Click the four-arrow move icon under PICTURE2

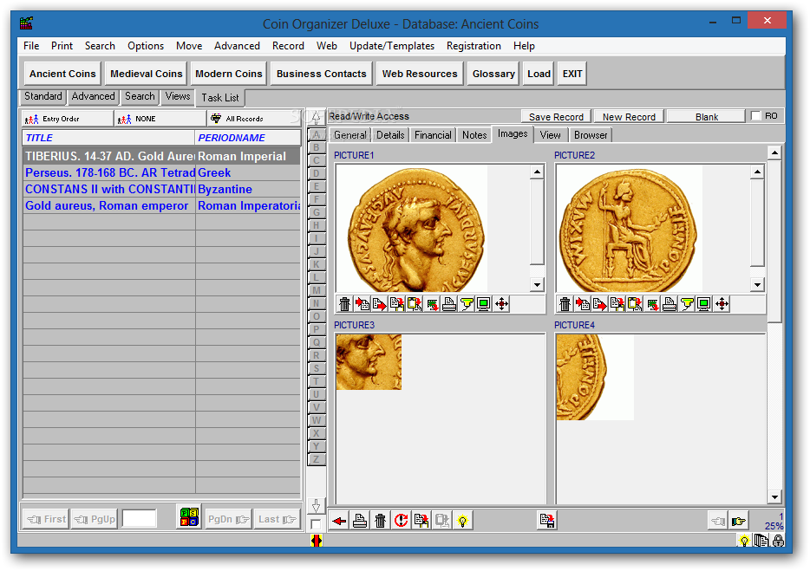coord(722,304)
